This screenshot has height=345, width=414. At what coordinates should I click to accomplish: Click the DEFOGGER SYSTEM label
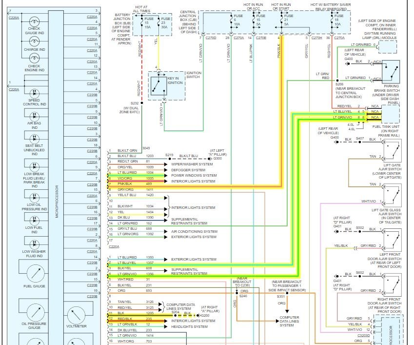tap(188, 170)
